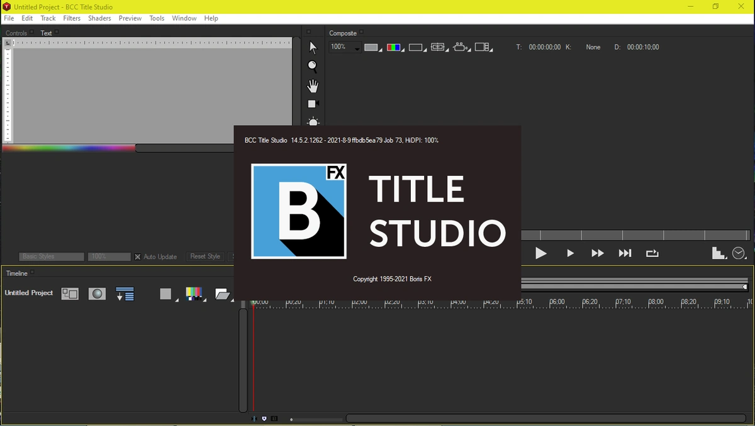Toggle loop playback mode

coord(652,253)
